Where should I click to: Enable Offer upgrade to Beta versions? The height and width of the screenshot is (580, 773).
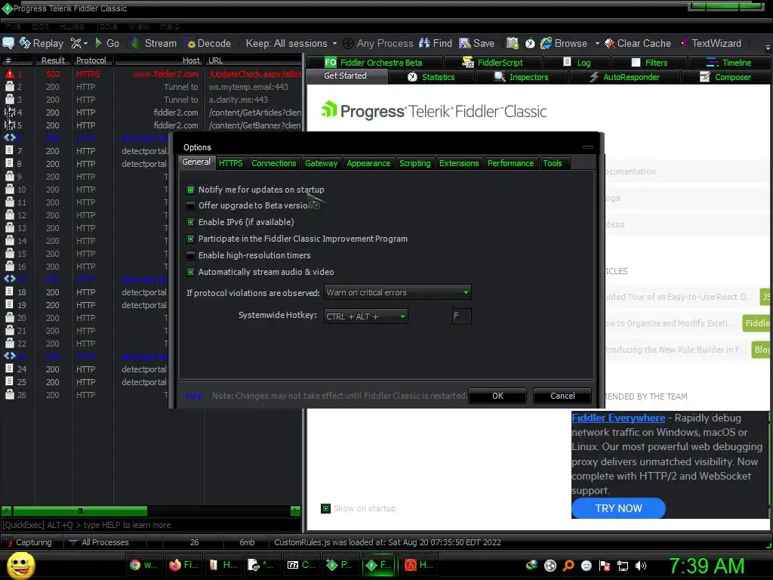pos(190,205)
